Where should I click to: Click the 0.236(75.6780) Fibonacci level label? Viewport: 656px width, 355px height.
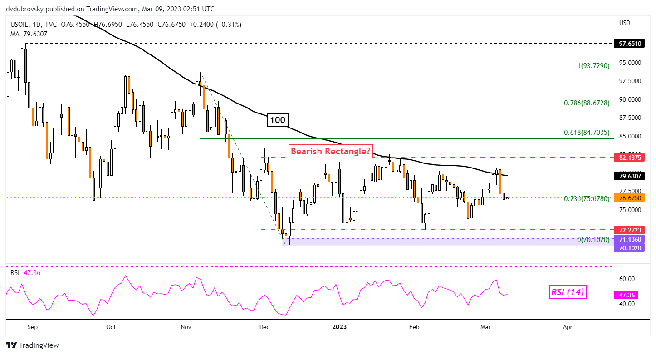click(587, 199)
